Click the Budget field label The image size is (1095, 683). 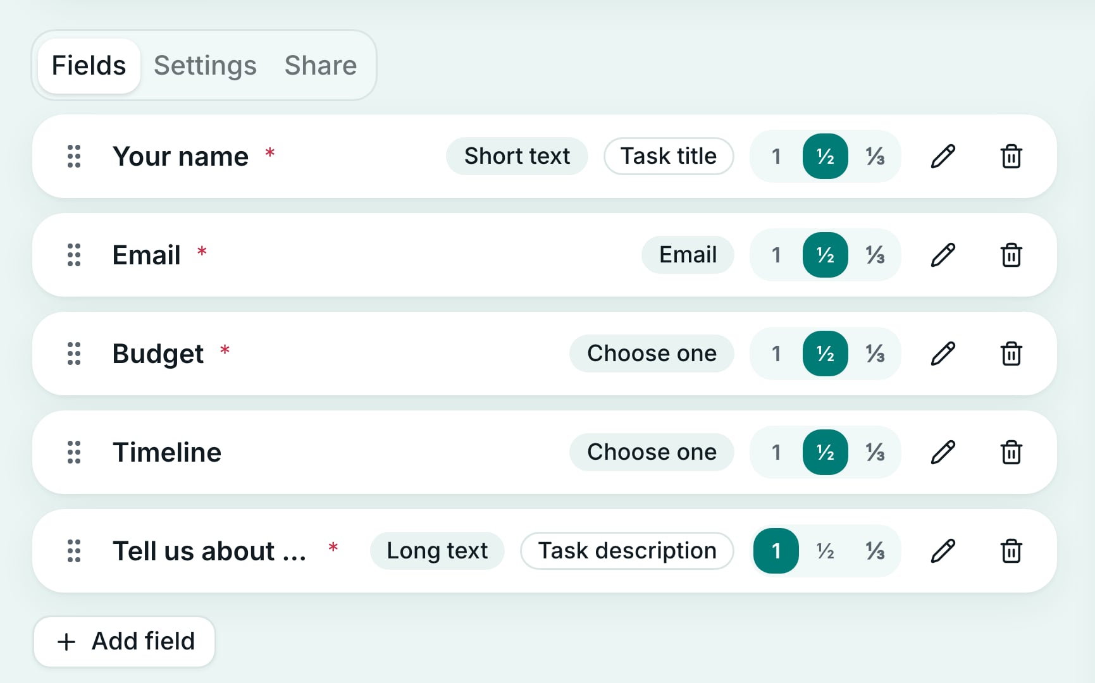coord(158,354)
